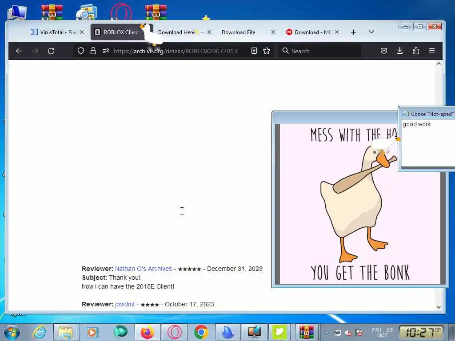Focus the Goose "Not-epad" window title bar
This screenshot has width=455, height=341.
[x=427, y=114]
